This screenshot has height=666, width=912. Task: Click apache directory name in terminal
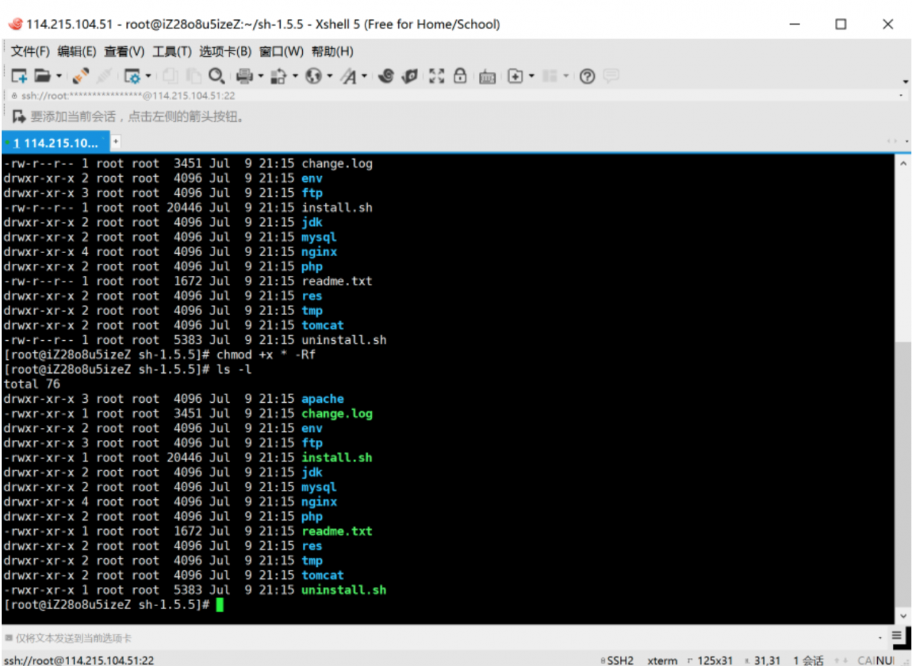(323, 399)
